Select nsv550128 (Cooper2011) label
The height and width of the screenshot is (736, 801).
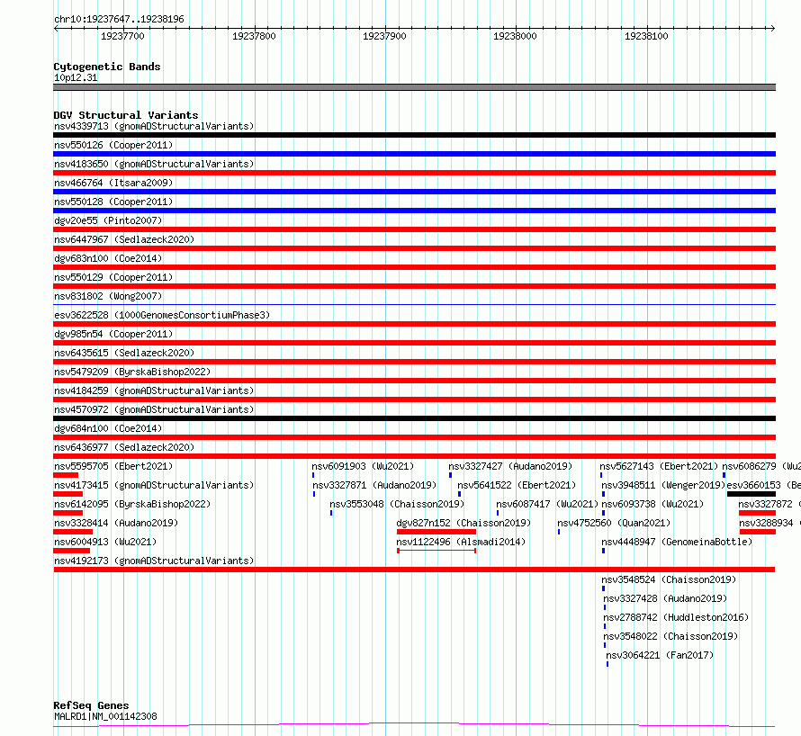point(113,202)
